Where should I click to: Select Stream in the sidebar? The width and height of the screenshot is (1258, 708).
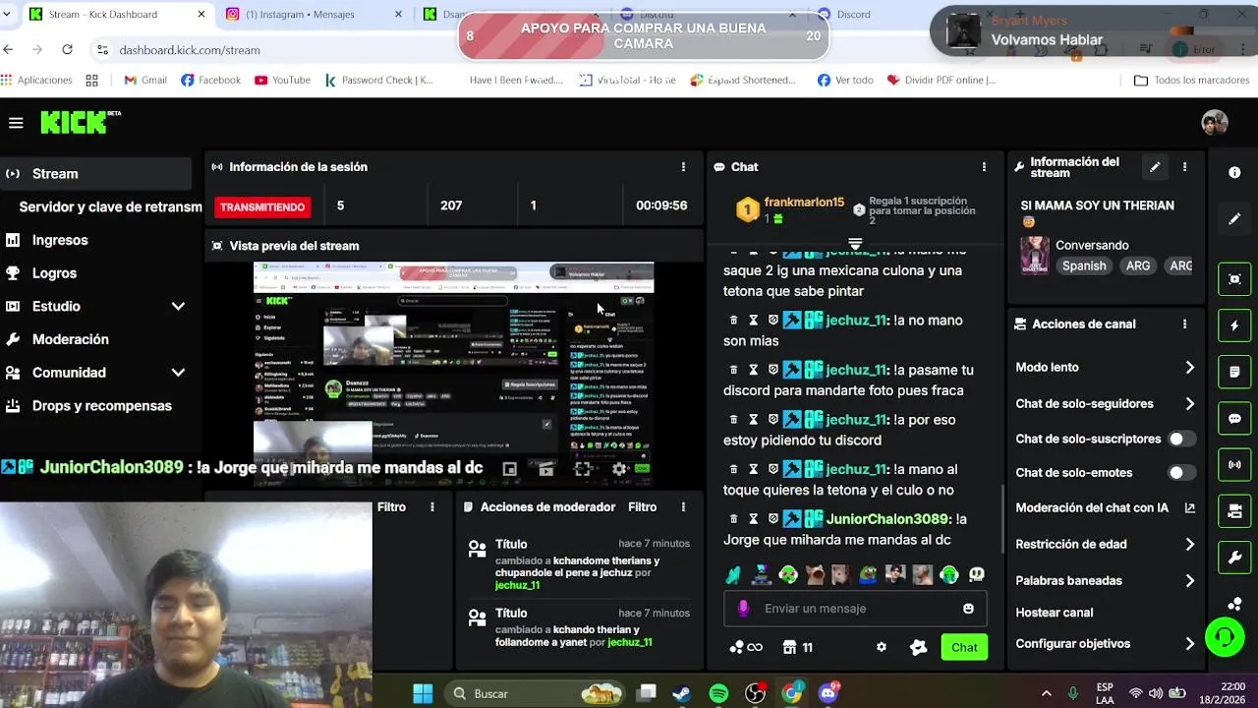95,174
